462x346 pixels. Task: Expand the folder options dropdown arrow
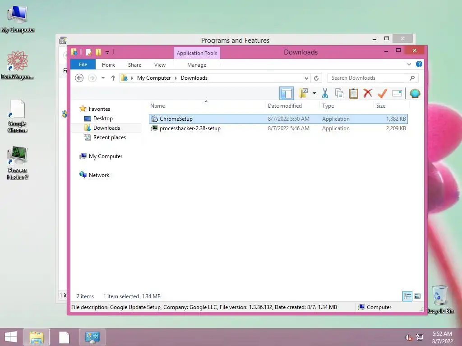(314, 94)
